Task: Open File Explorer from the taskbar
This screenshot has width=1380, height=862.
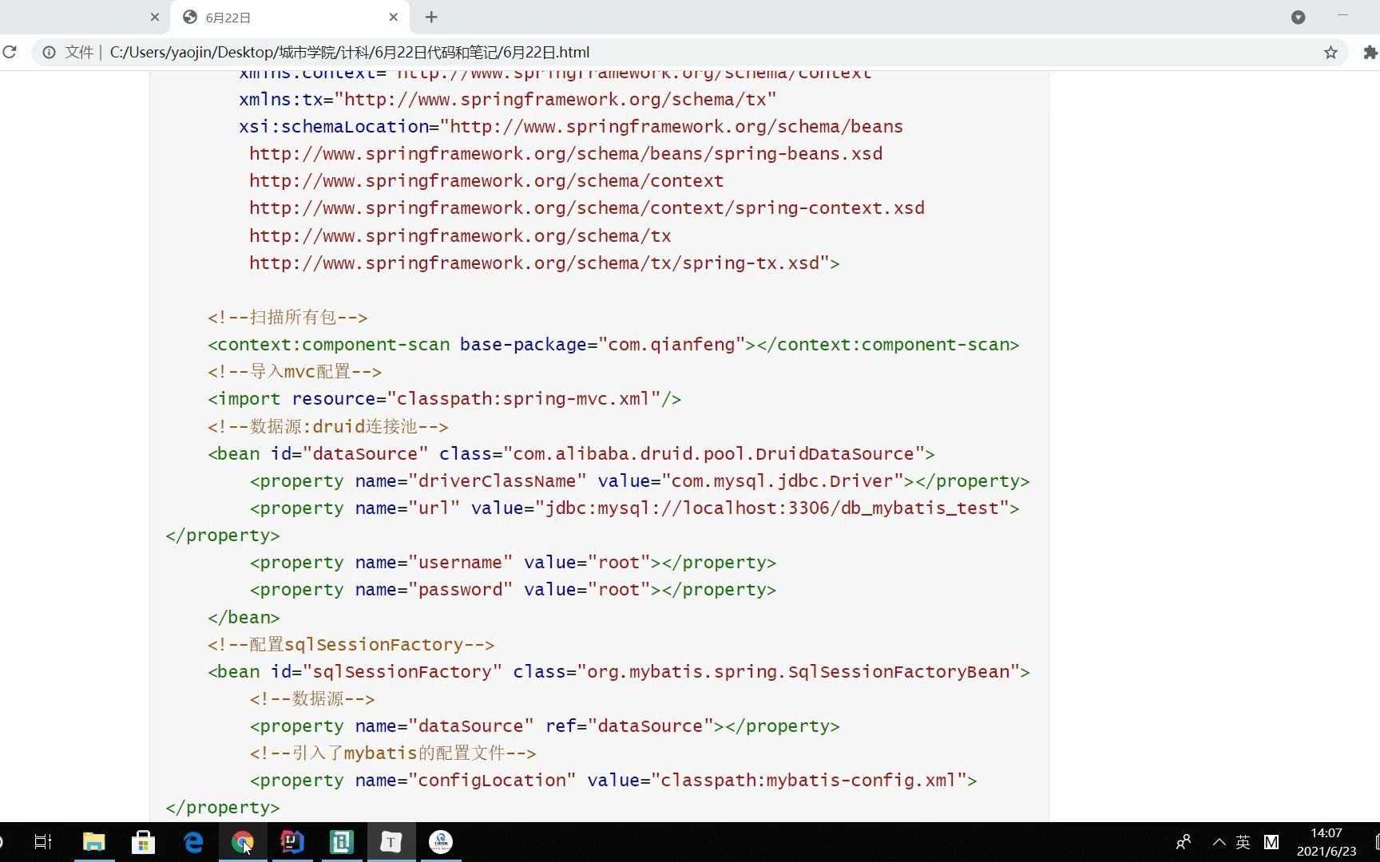Action: click(x=94, y=842)
